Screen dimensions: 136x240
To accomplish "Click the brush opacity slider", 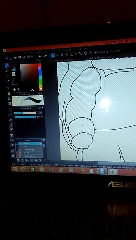I will [25, 117].
